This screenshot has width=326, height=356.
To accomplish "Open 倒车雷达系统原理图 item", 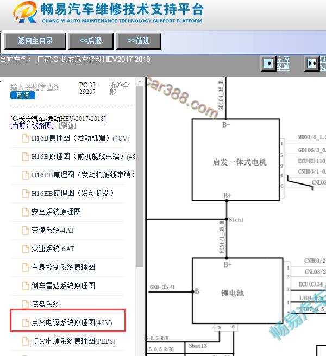I will tap(63, 285).
